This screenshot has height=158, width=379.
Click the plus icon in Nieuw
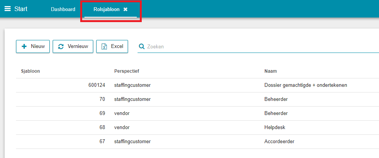click(x=24, y=46)
